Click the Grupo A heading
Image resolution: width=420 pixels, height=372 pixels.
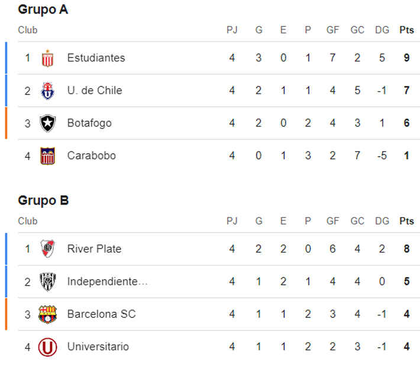click(43, 9)
